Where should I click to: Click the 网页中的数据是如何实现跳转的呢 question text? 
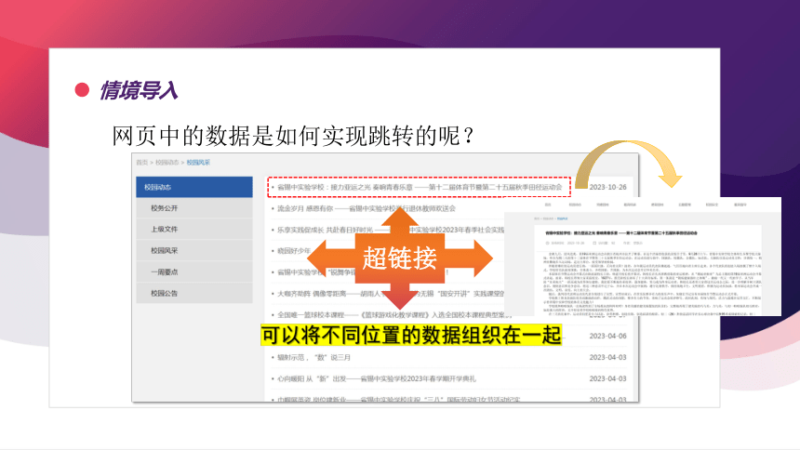click(292, 136)
